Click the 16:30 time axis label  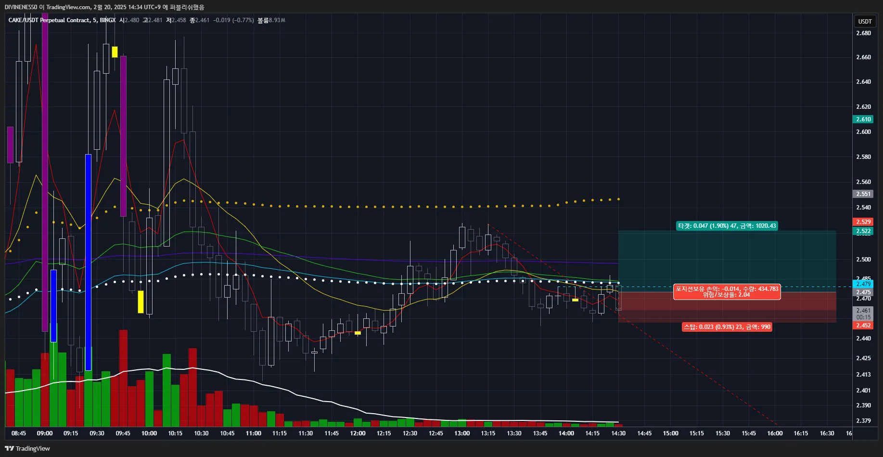827,433
